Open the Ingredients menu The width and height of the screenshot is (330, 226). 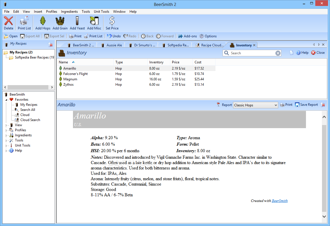(69, 12)
